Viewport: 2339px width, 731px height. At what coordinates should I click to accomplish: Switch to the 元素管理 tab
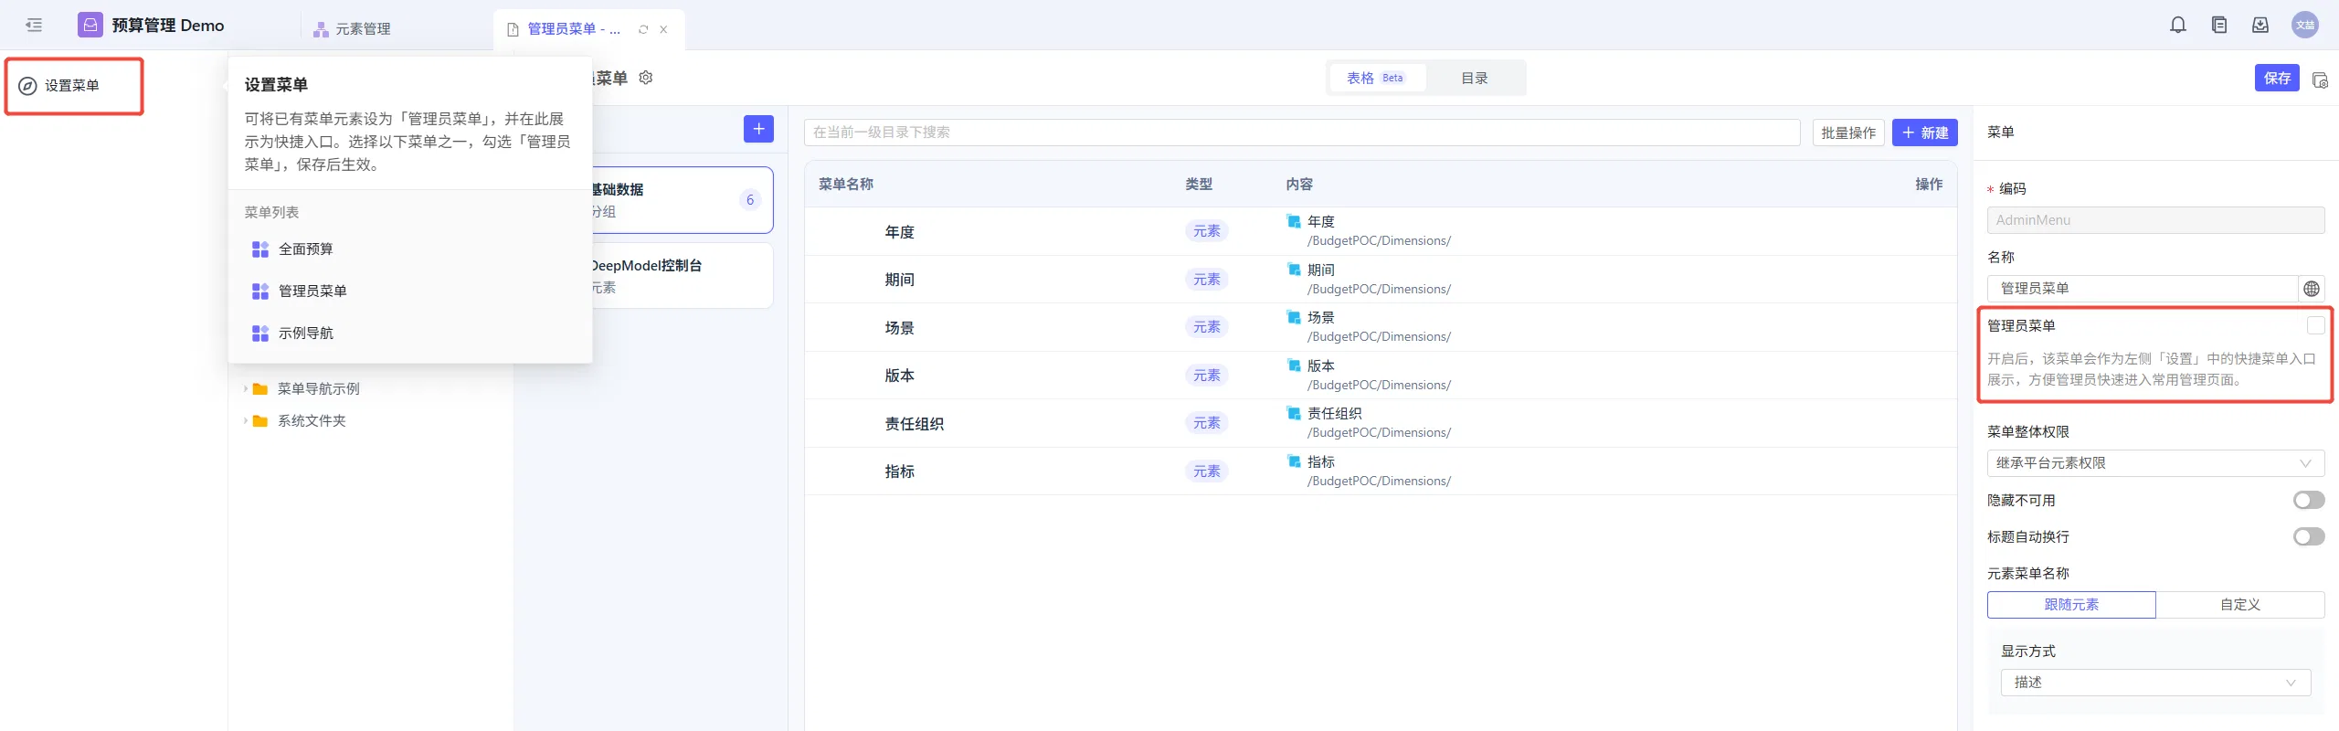[x=353, y=29]
